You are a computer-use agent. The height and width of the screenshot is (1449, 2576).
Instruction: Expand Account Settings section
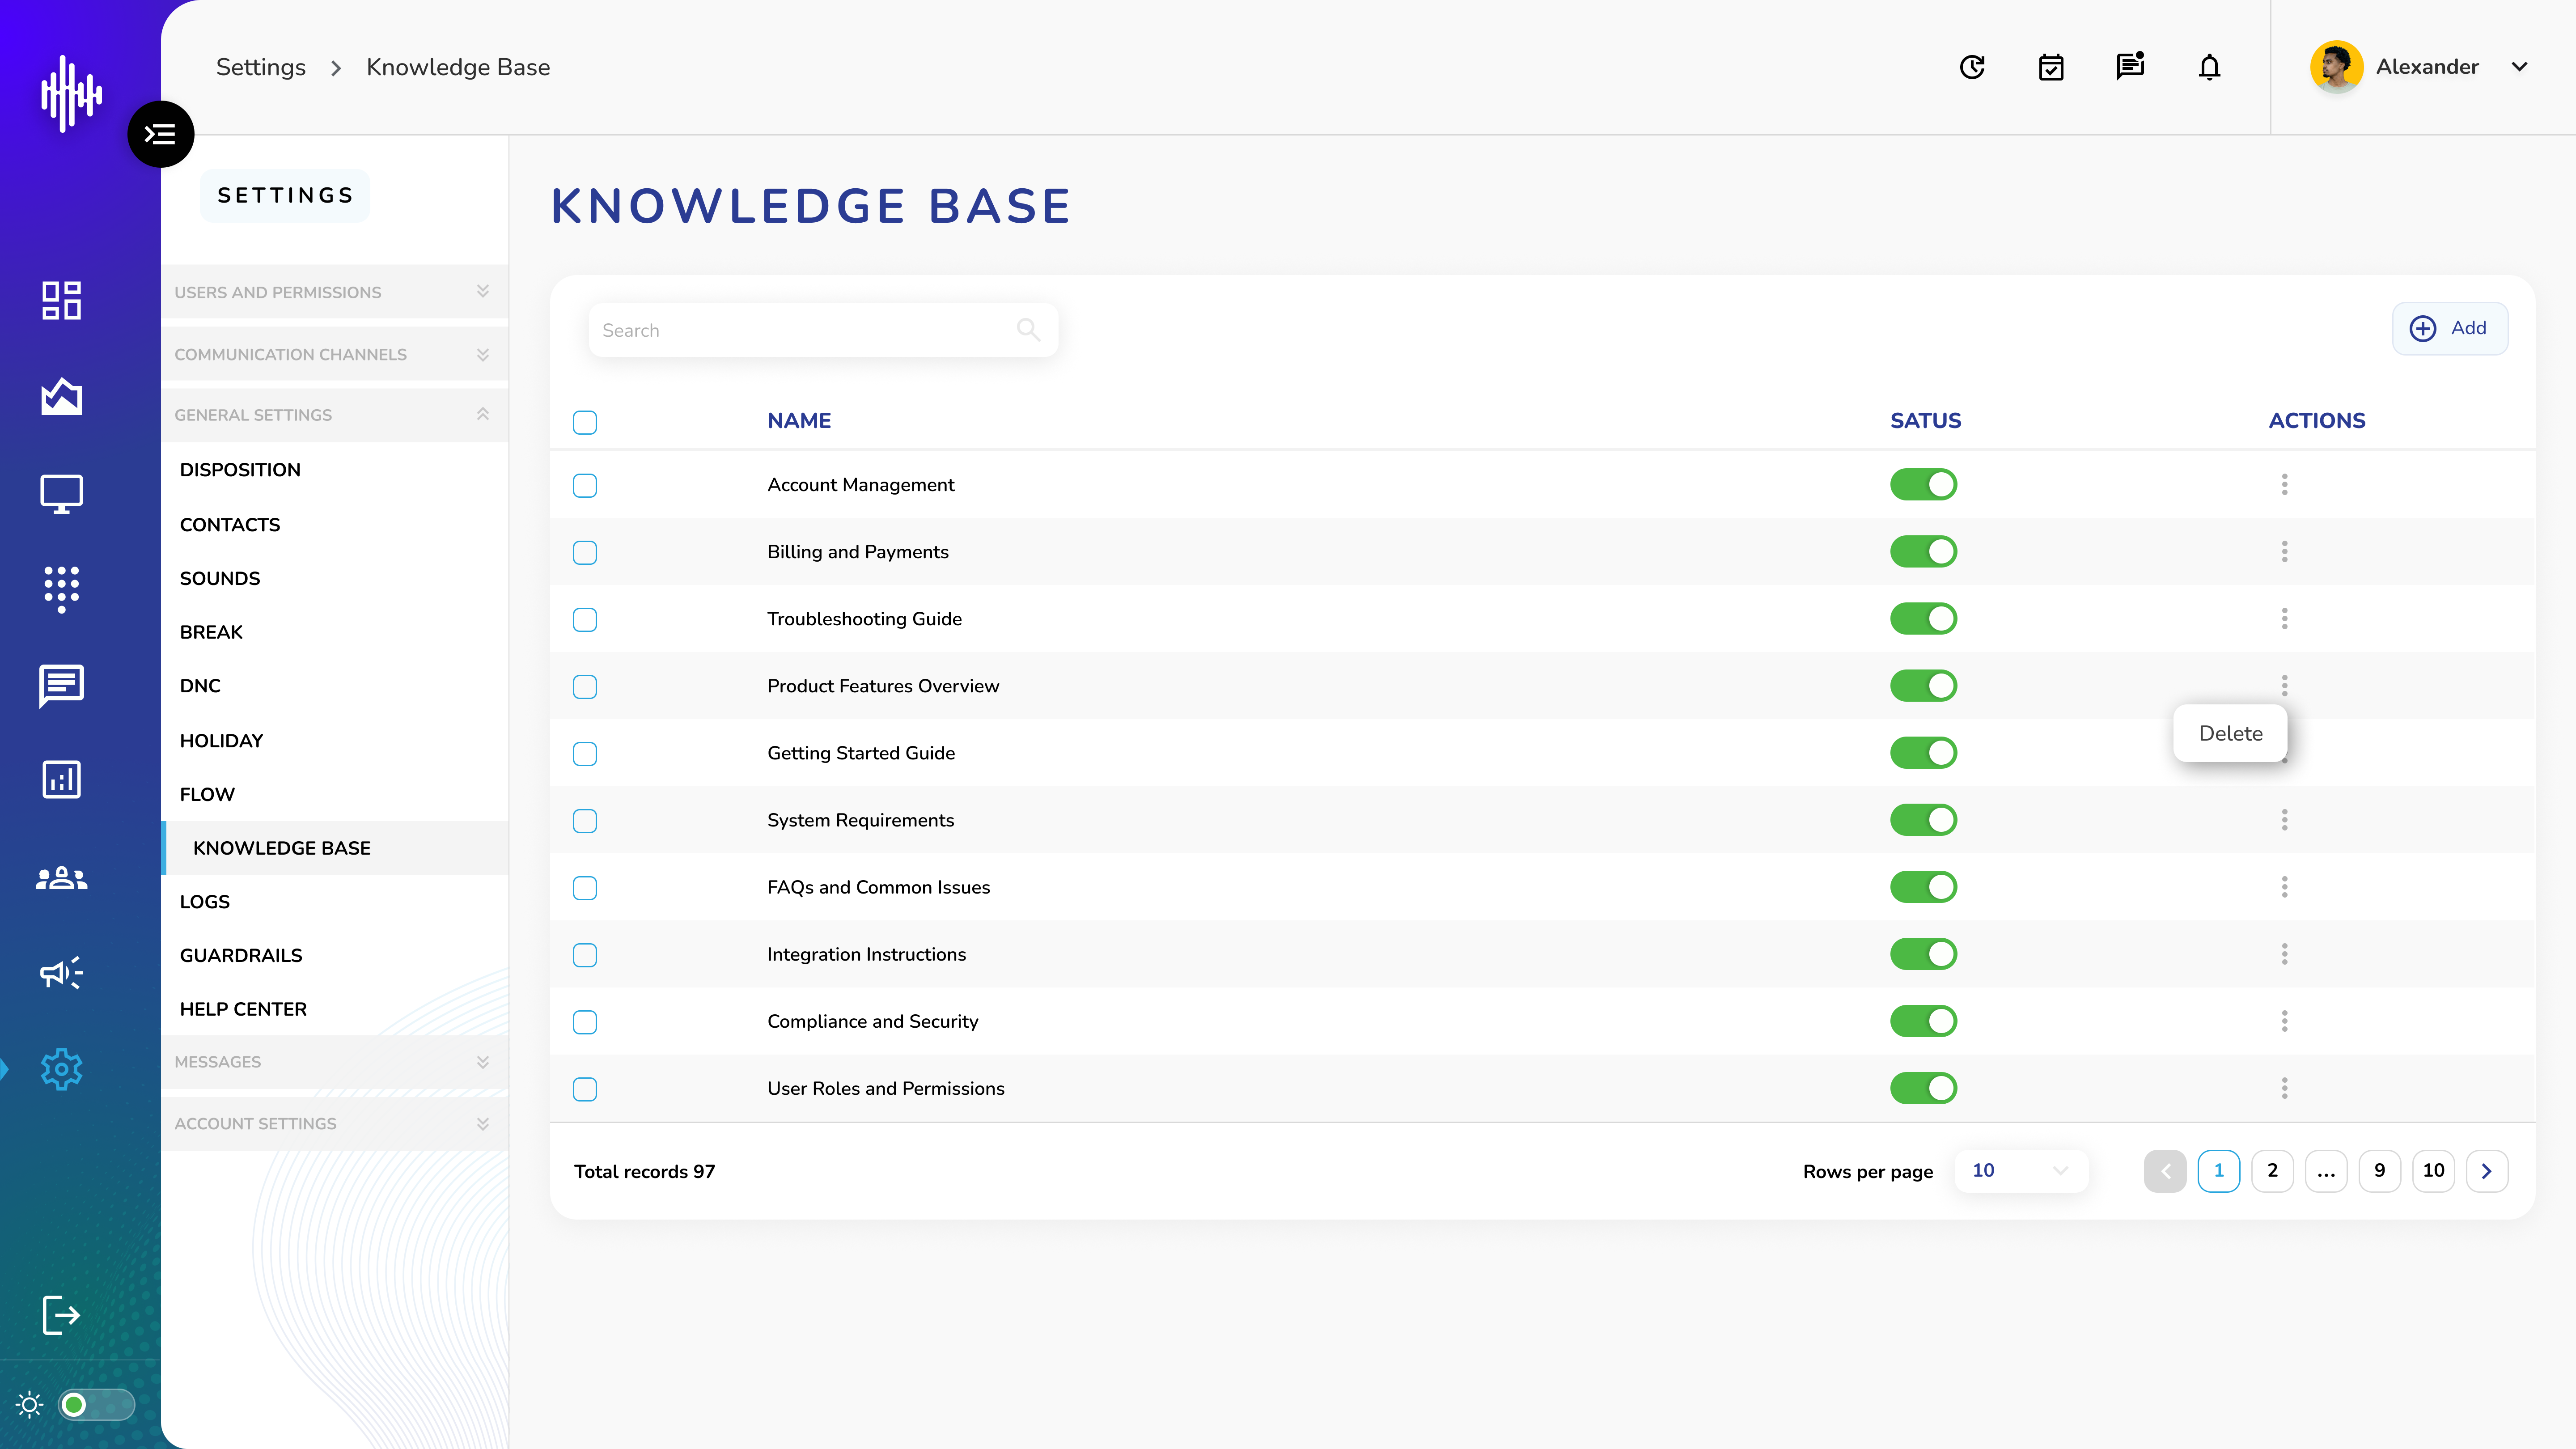334,1124
